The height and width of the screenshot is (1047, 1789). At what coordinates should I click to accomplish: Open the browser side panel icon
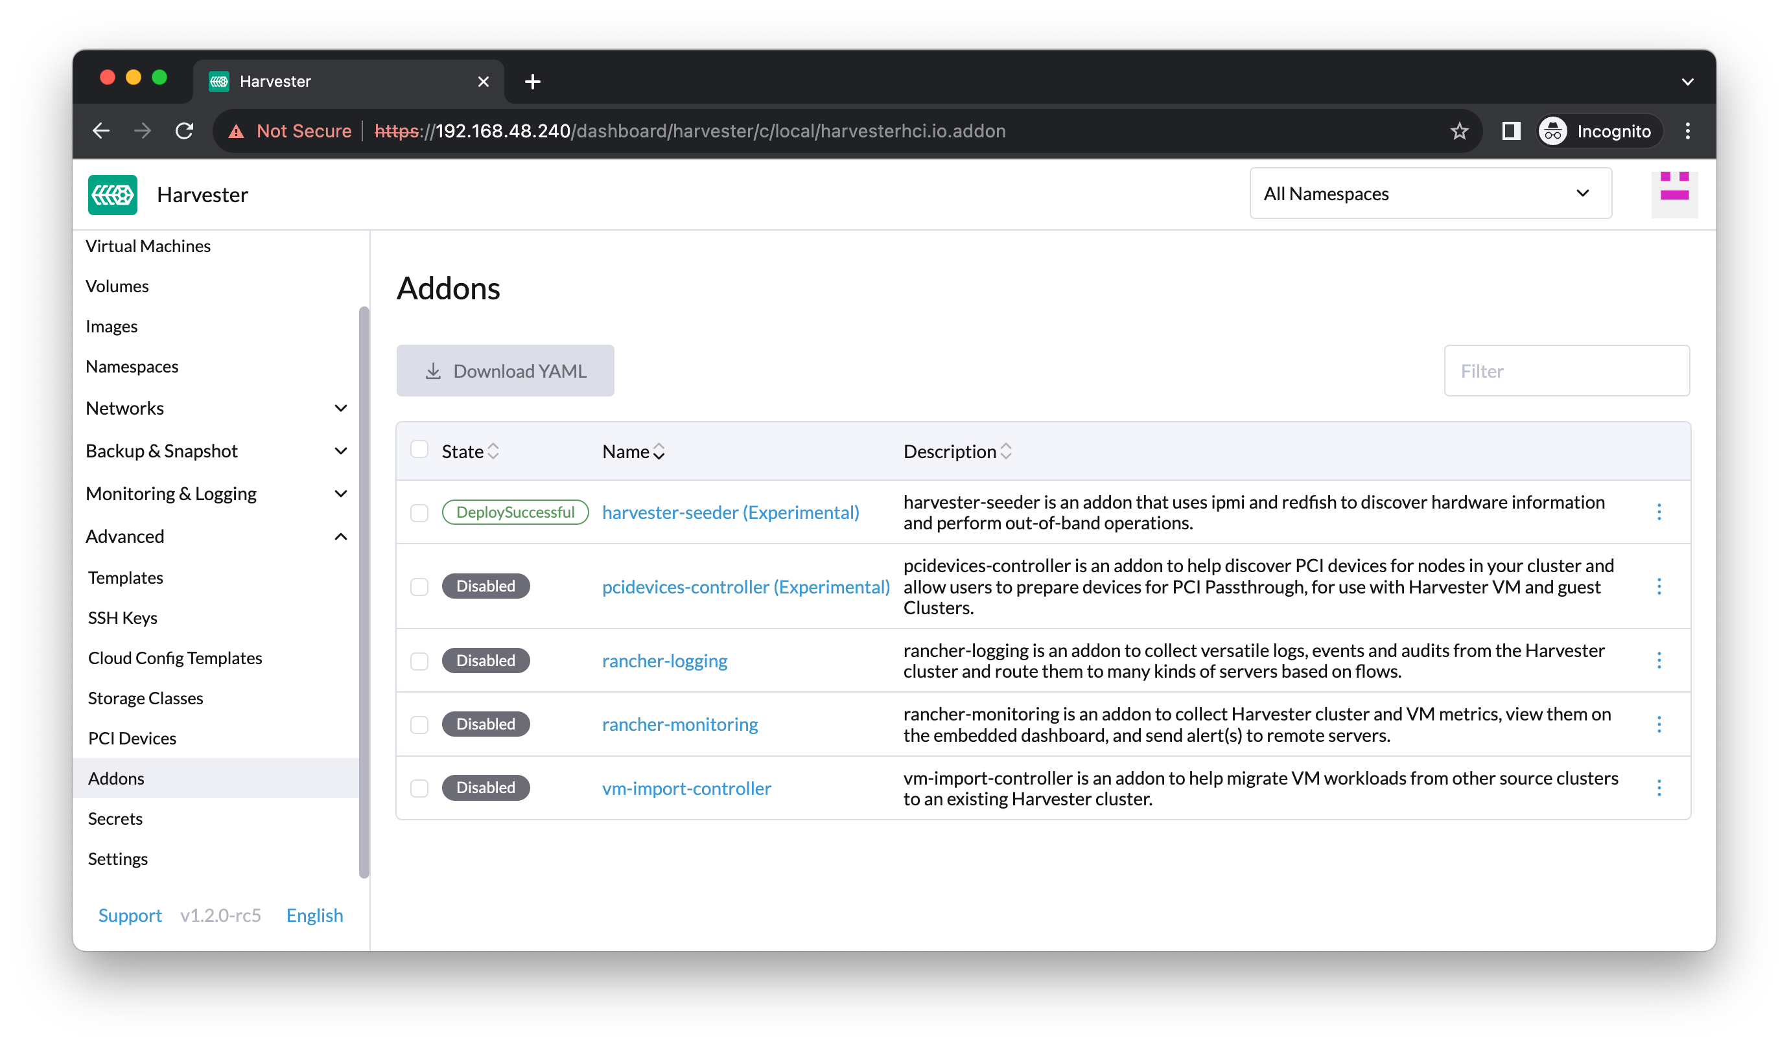[1511, 132]
